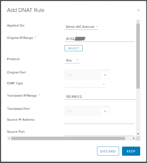Click the SELECT button

pos(74,48)
